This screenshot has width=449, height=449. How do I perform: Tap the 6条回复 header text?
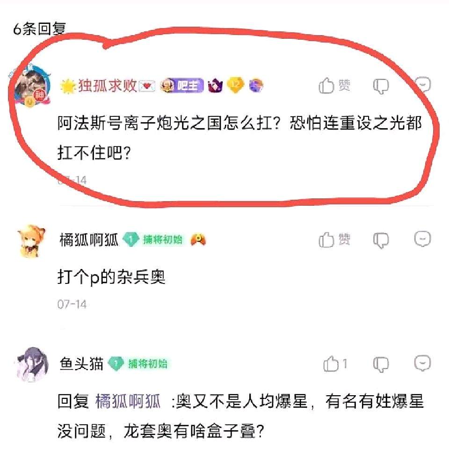coord(39,29)
